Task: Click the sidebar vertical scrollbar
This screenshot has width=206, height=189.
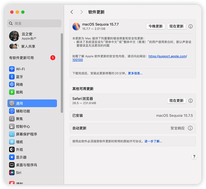Action: tap(62, 73)
